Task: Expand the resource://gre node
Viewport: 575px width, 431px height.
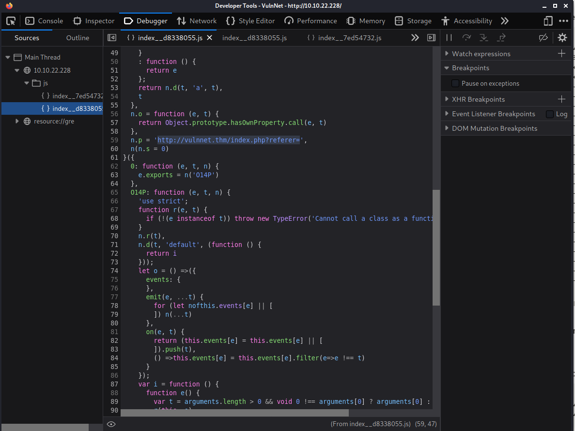Action: pyautogui.click(x=17, y=121)
